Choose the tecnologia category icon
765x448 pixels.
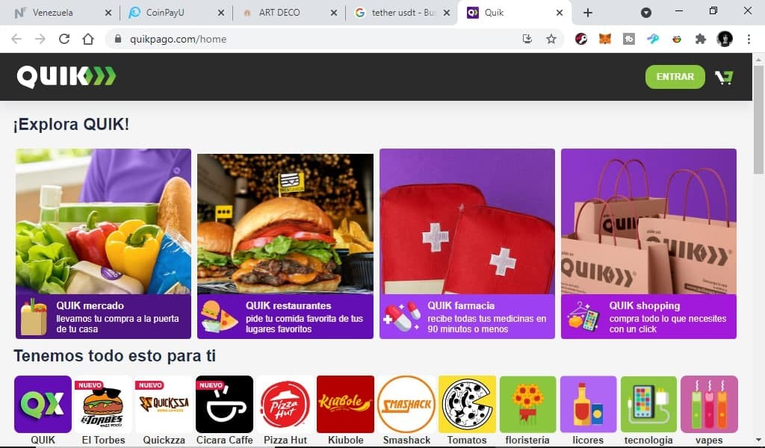[648, 404]
